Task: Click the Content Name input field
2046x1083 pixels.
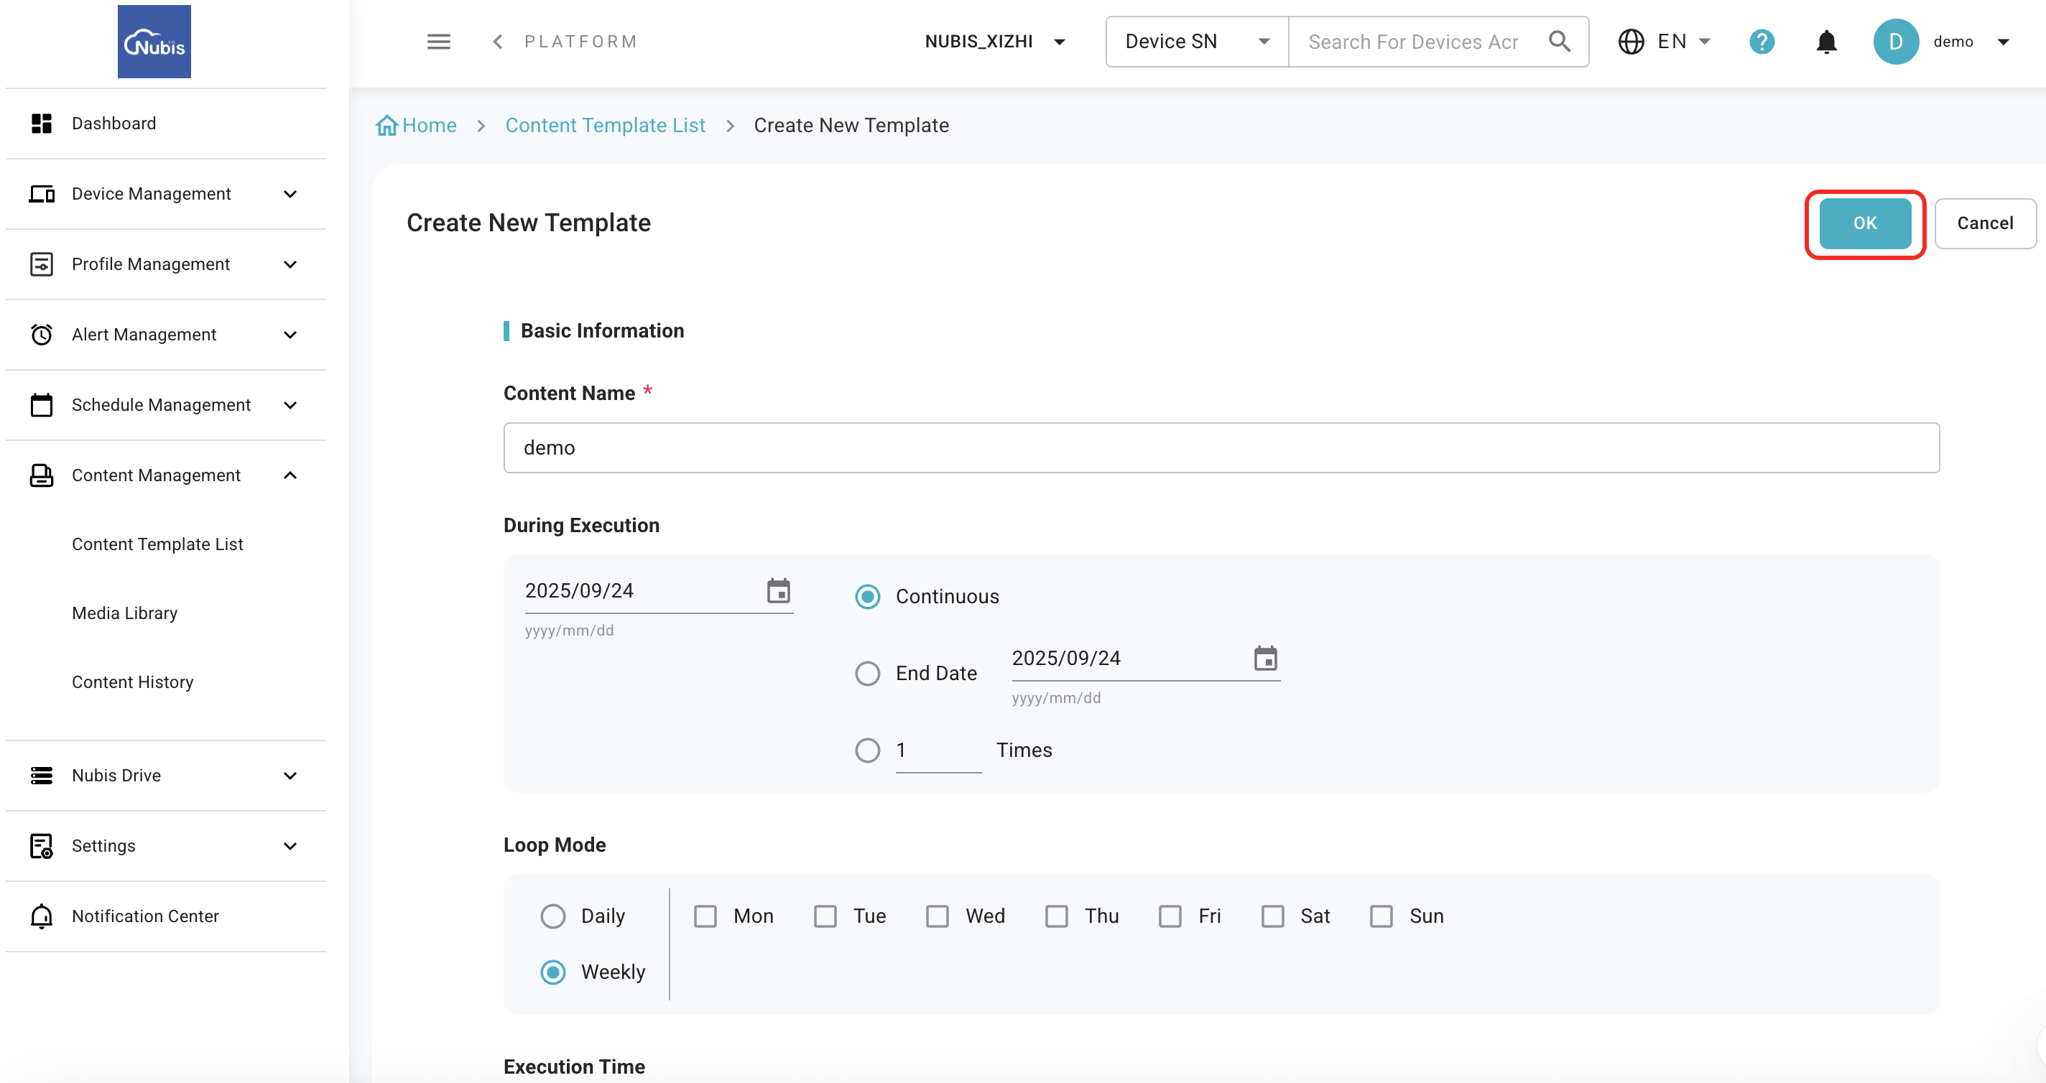Action: coord(1221,448)
